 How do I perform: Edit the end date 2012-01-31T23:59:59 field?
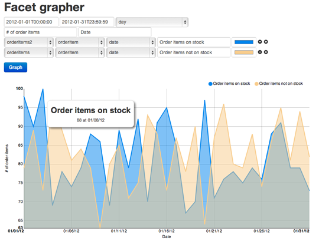(87, 22)
